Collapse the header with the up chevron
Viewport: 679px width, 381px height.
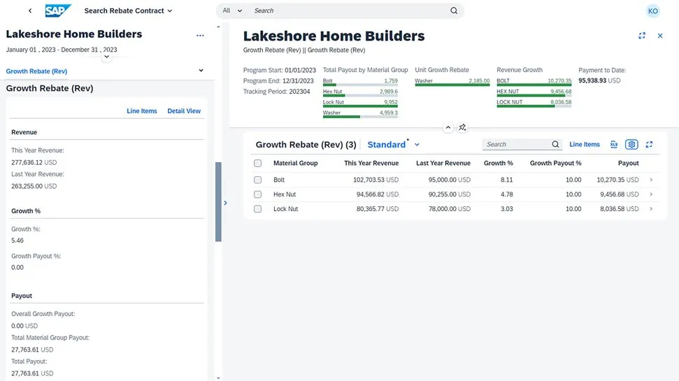pos(448,127)
